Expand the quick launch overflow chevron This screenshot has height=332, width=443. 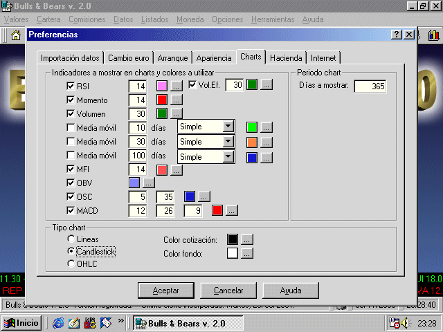(x=121, y=321)
